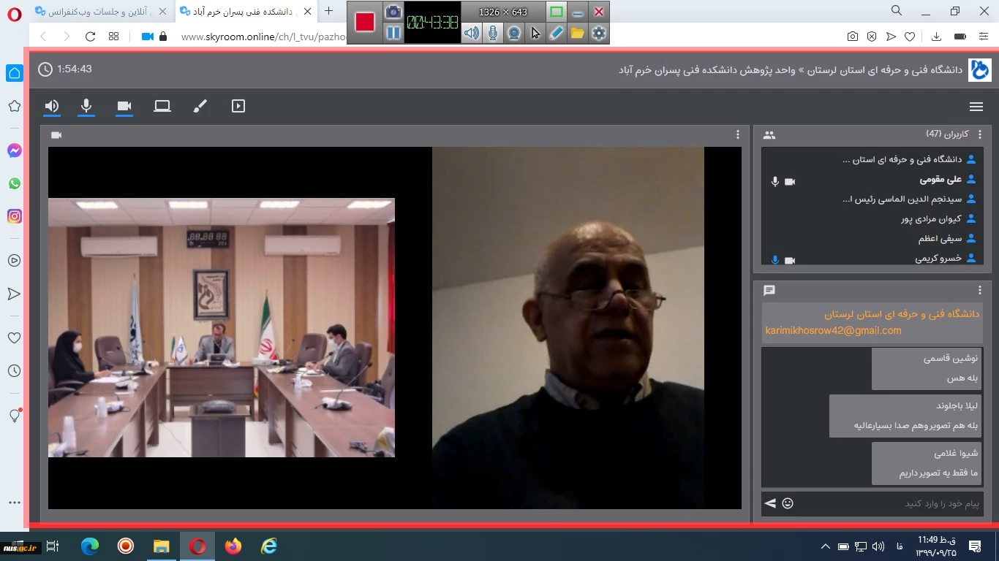Click the send message arrow icon

click(x=770, y=503)
